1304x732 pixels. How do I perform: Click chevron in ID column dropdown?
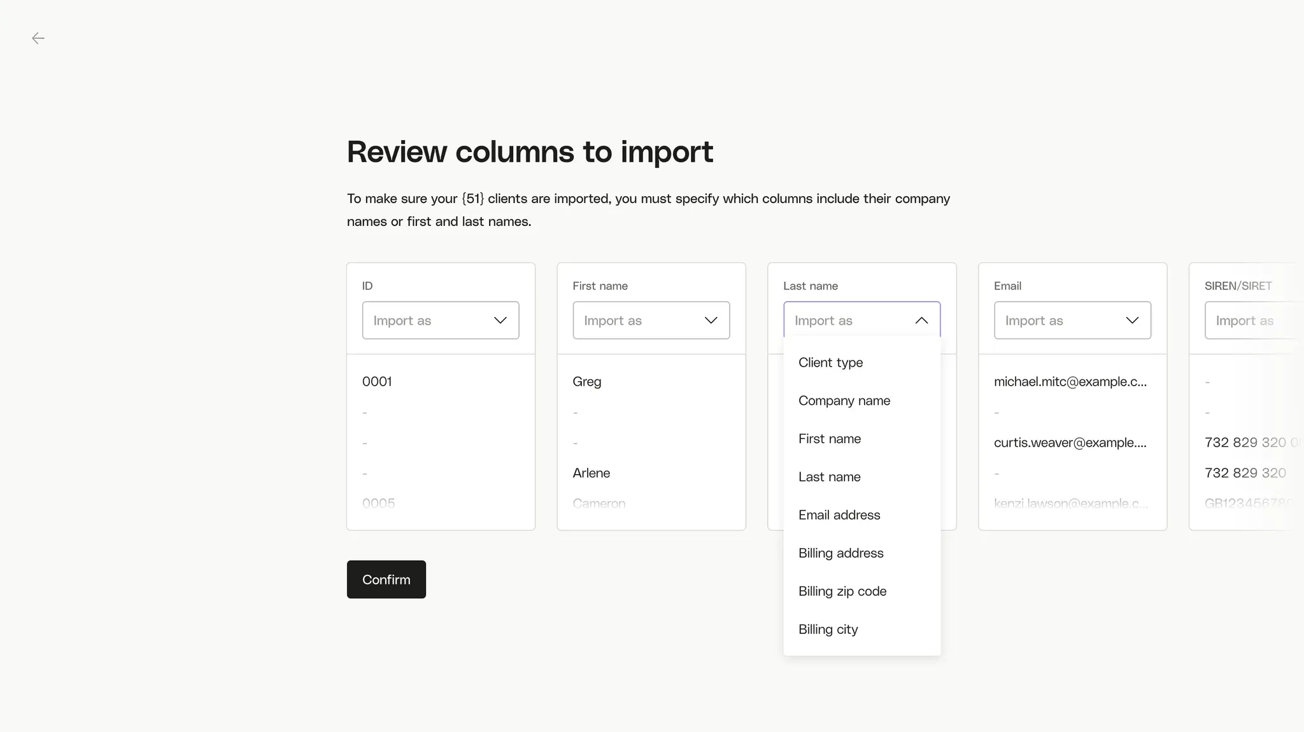[500, 320]
